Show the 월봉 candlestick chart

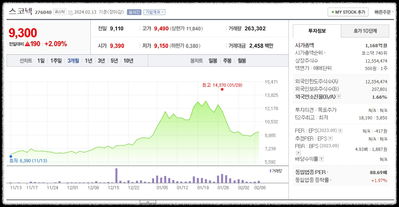[x=242, y=61]
